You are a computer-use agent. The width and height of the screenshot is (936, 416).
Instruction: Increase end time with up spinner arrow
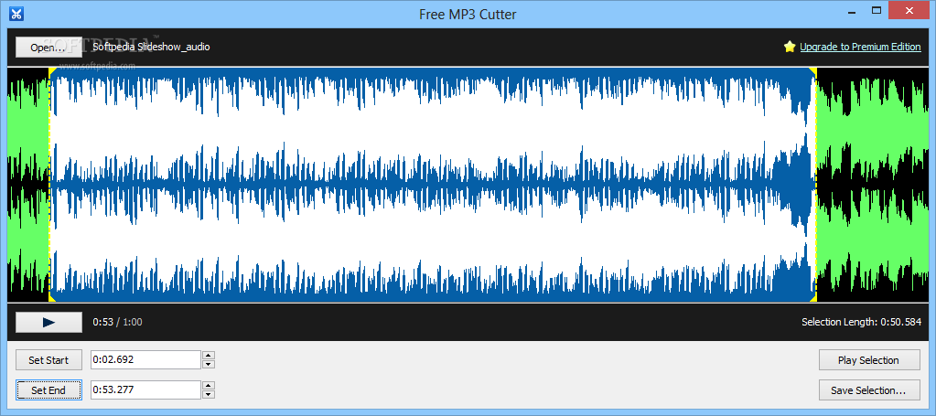tap(209, 386)
